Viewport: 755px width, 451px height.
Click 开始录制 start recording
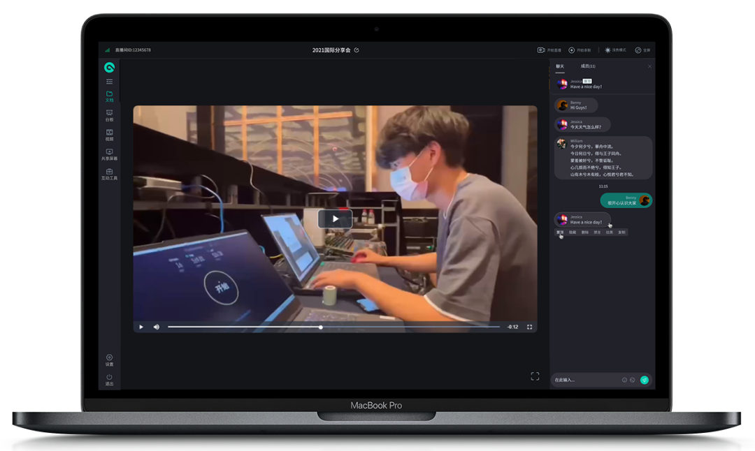[x=580, y=50]
